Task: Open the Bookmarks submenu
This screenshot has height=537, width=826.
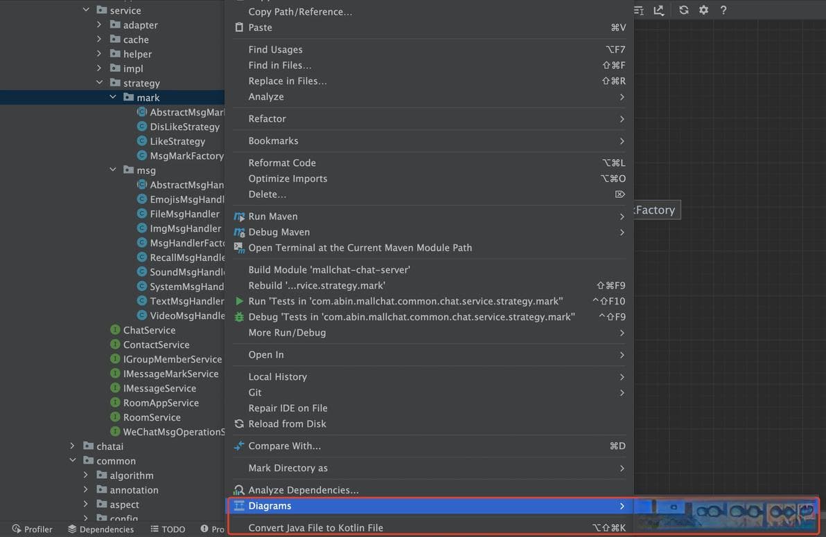Action: (x=430, y=141)
